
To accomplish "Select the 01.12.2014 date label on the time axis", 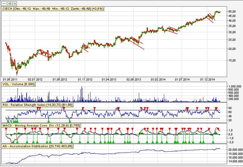I will 208,80.
